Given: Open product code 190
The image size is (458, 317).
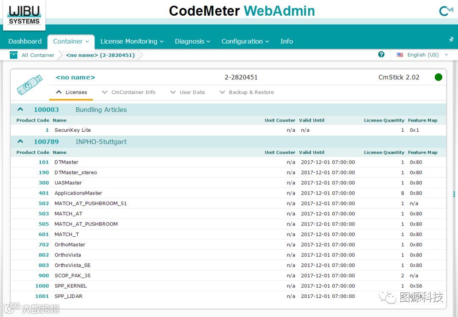Looking at the screenshot, I should (44, 172).
